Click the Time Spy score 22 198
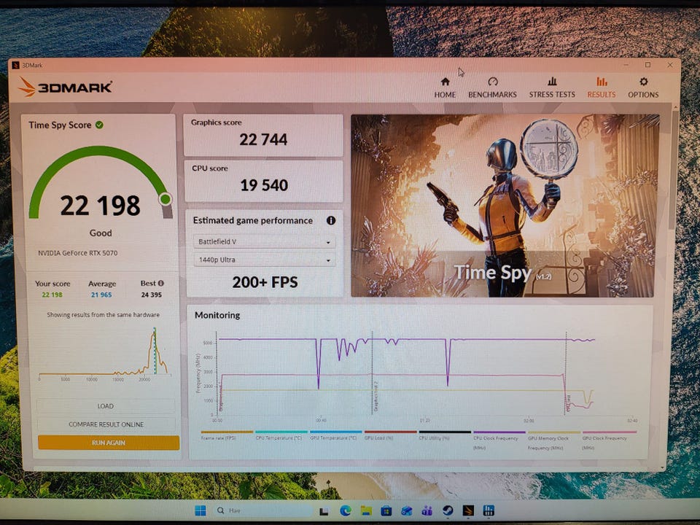The width and height of the screenshot is (700, 525). pos(101,206)
